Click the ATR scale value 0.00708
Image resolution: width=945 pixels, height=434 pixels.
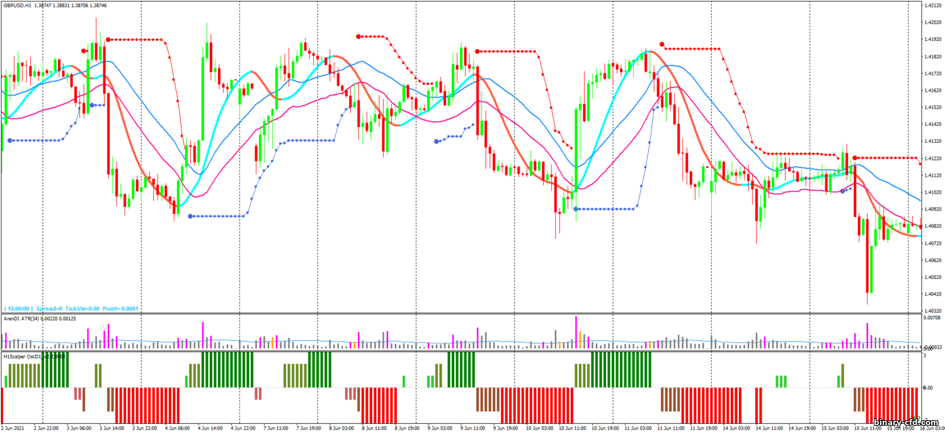click(x=932, y=318)
